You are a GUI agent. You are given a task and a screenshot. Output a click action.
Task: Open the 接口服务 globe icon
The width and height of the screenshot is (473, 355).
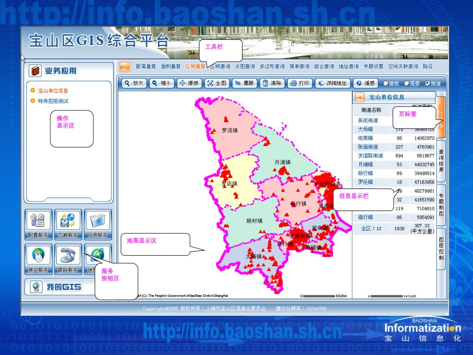pos(38,259)
